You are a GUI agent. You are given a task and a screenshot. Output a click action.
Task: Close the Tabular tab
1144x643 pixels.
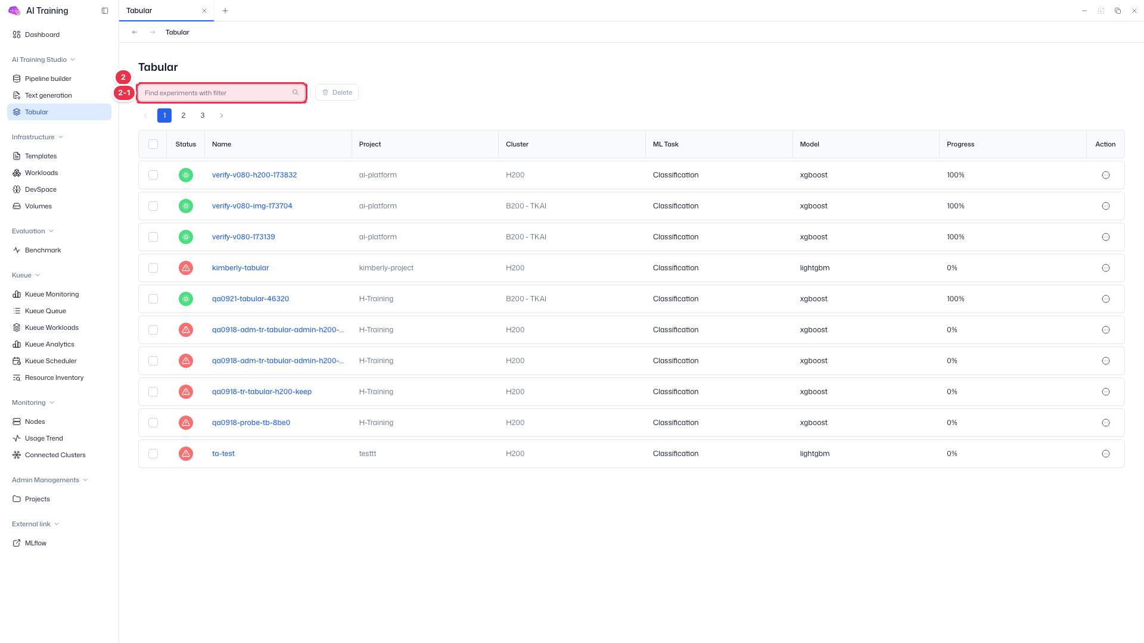pos(204,11)
